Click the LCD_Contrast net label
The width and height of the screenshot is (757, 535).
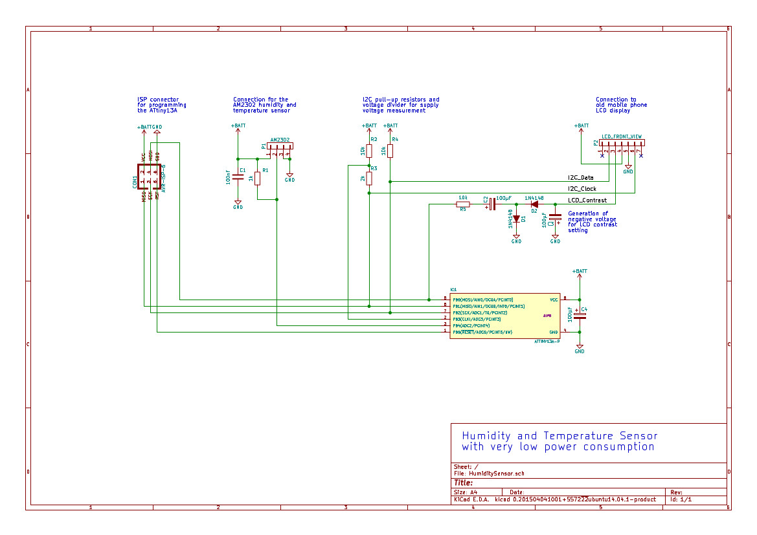click(x=587, y=200)
